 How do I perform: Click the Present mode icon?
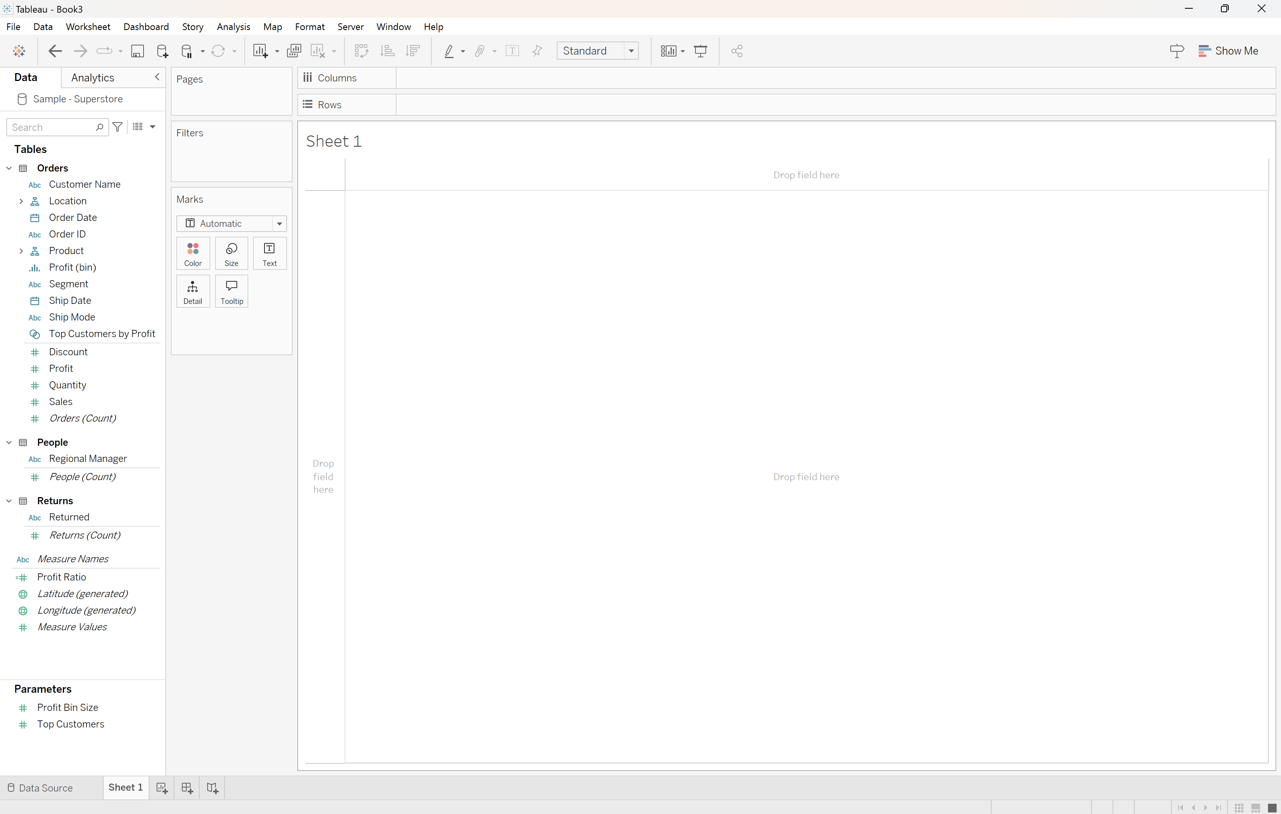(x=701, y=51)
